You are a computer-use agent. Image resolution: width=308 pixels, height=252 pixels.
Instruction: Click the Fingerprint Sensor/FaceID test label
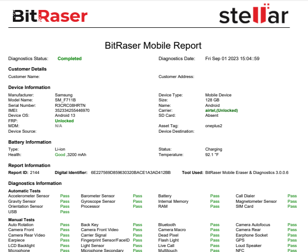(105, 240)
